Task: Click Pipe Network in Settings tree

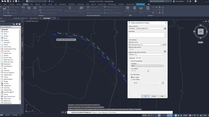Action: point(8,66)
